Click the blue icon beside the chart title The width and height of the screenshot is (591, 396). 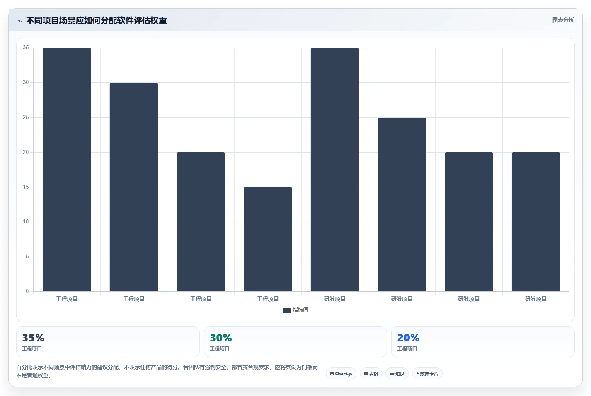(x=19, y=21)
